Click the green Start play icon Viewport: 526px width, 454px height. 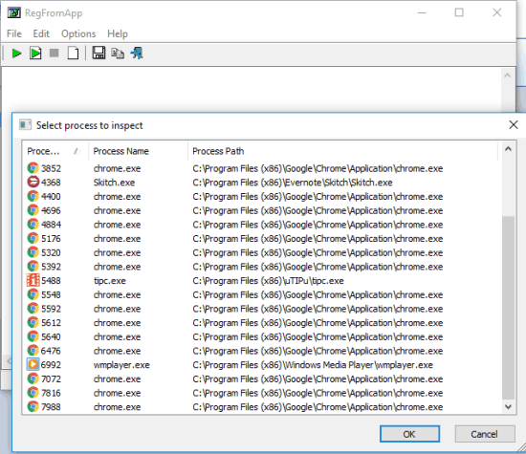pyautogui.click(x=16, y=54)
